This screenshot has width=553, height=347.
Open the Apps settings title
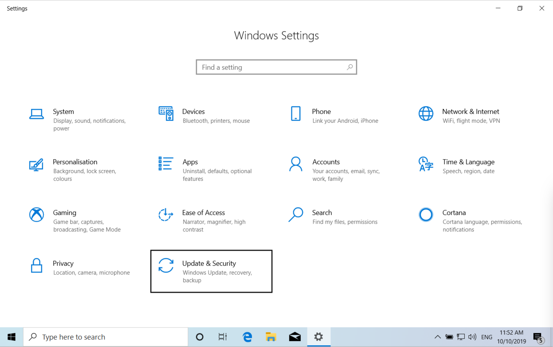(190, 162)
